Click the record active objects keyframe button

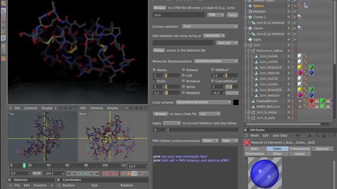[x=104, y=173]
